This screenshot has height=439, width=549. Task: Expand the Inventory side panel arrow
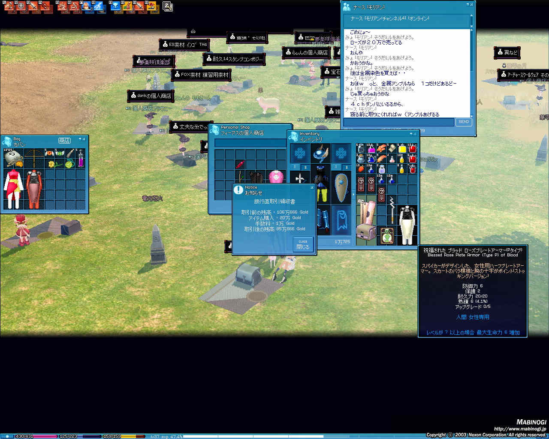(x=353, y=194)
